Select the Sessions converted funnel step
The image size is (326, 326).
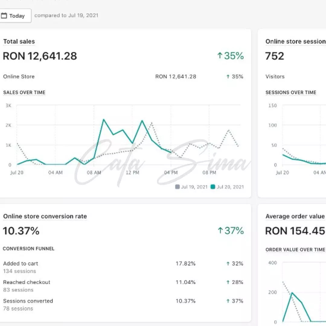tap(28, 301)
